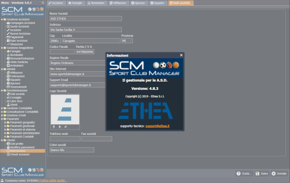290x183 pixels.
Task: Expand the Gestione Contabilità folder
Action: pyautogui.click(x=2, y=108)
